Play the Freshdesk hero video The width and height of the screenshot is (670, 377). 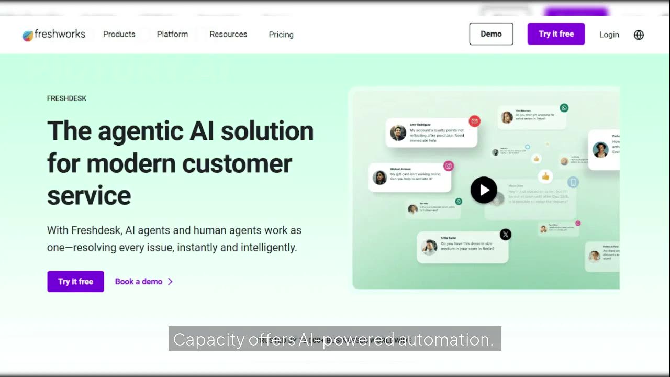tap(484, 190)
